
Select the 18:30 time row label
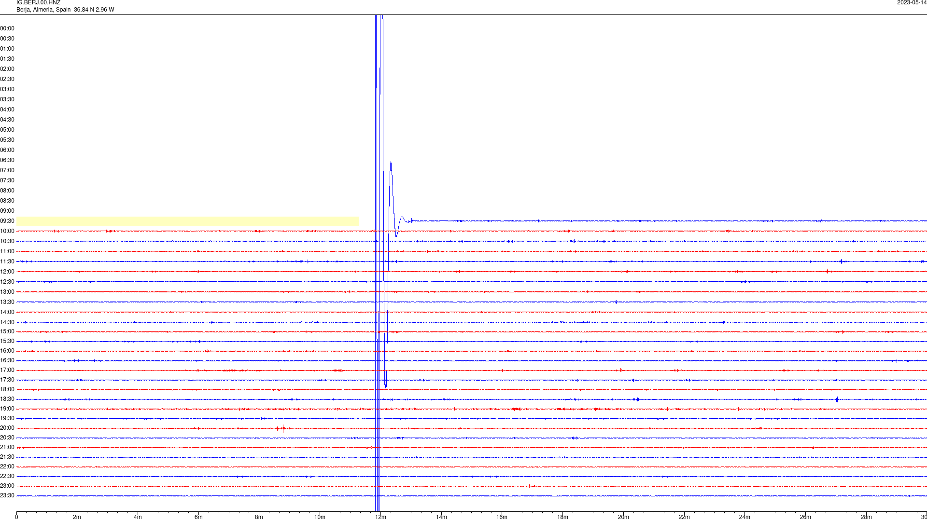(x=7, y=399)
